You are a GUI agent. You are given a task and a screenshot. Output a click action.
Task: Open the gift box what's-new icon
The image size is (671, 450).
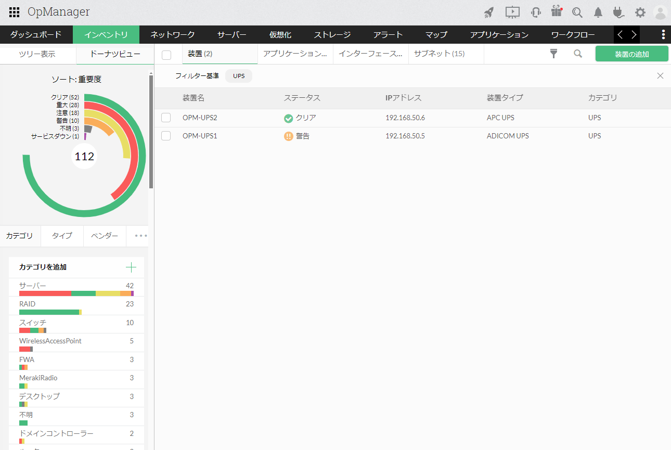pos(557,12)
